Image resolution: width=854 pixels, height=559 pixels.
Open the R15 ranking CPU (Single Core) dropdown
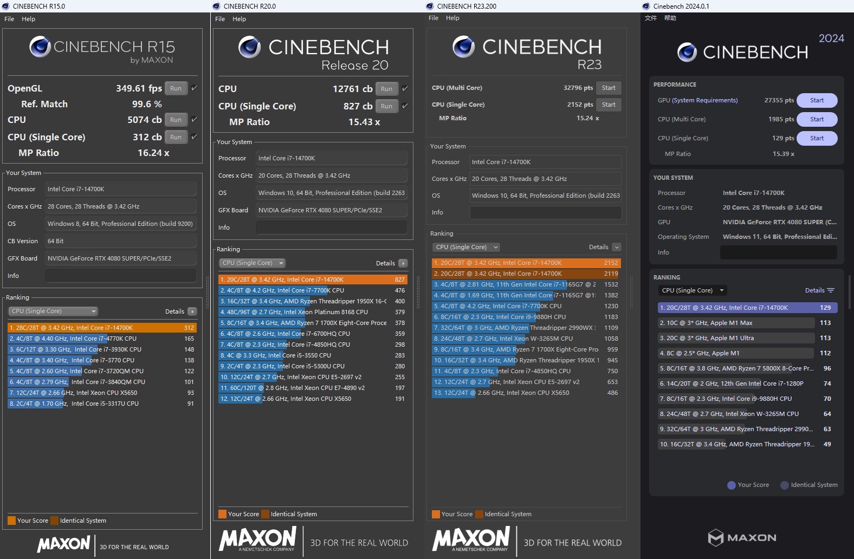[53, 311]
